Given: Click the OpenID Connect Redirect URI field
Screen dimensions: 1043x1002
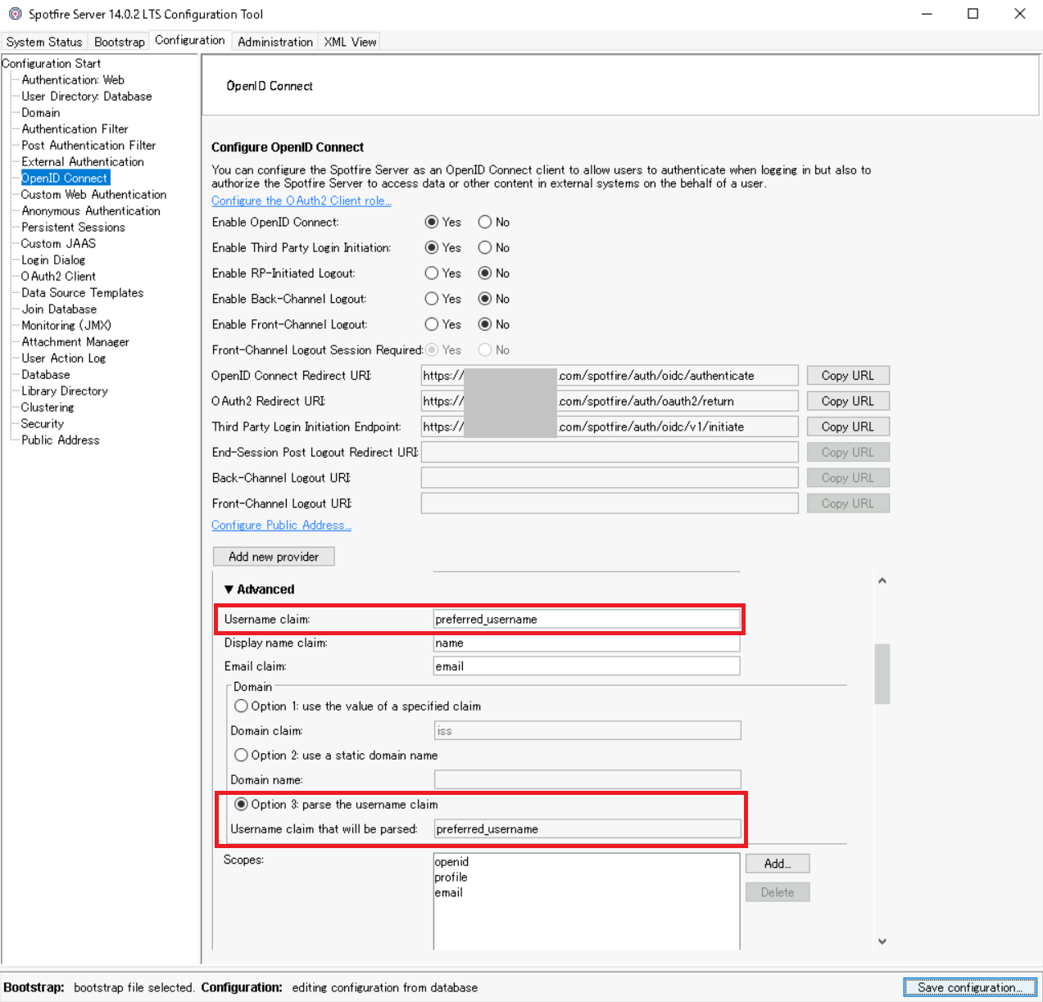Looking at the screenshot, I should tap(610, 375).
